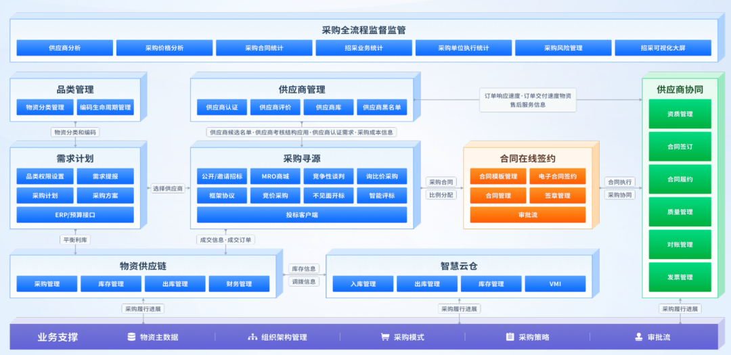Click the 询比价采购 button
This screenshot has width=731, height=355.
(382, 176)
